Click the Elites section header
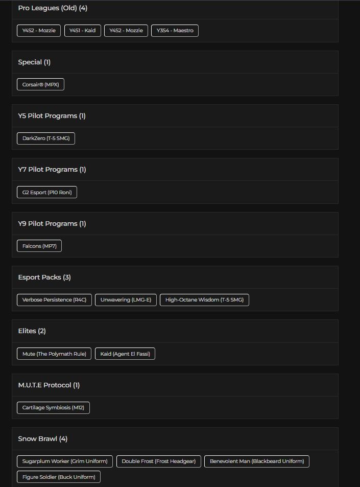 (x=32, y=331)
